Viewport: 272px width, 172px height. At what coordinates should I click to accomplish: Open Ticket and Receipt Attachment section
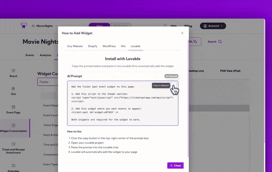[13, 148]
